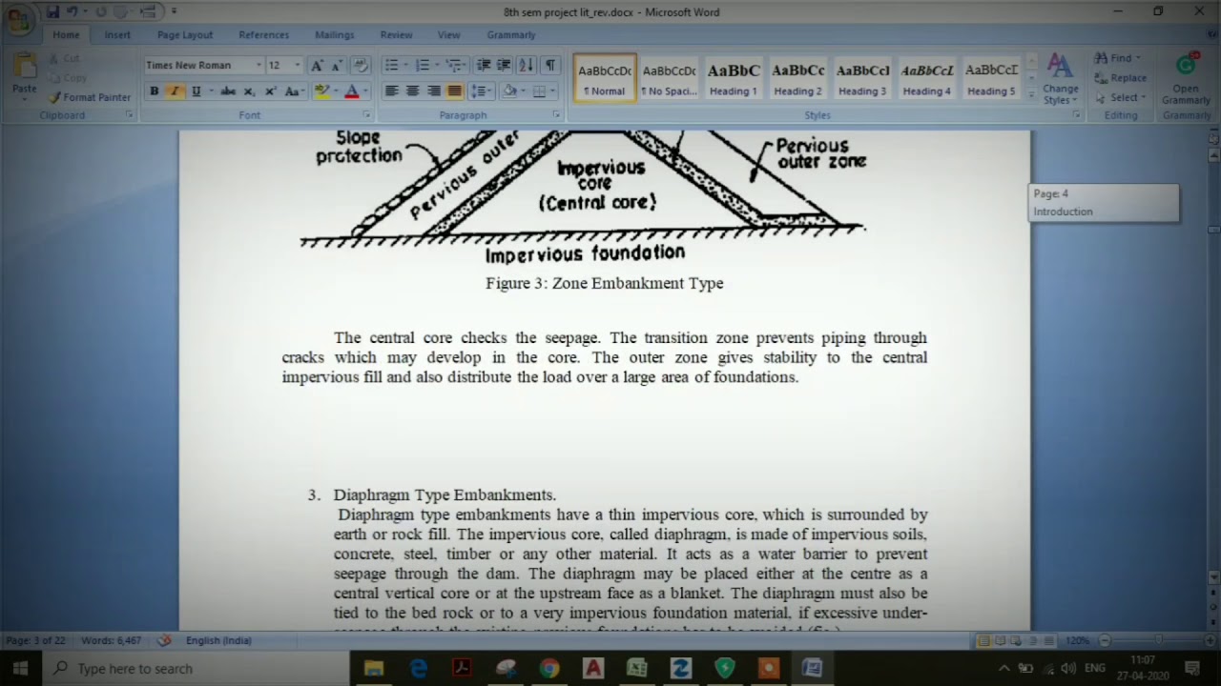Open Chrome from taskbar
The width and height of the screenshot is (1221, 686).
pyautogui.click(x=548, y=668)
